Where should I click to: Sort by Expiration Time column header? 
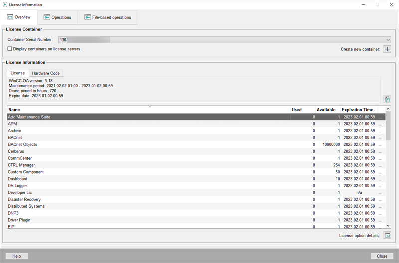click(359, 110)
